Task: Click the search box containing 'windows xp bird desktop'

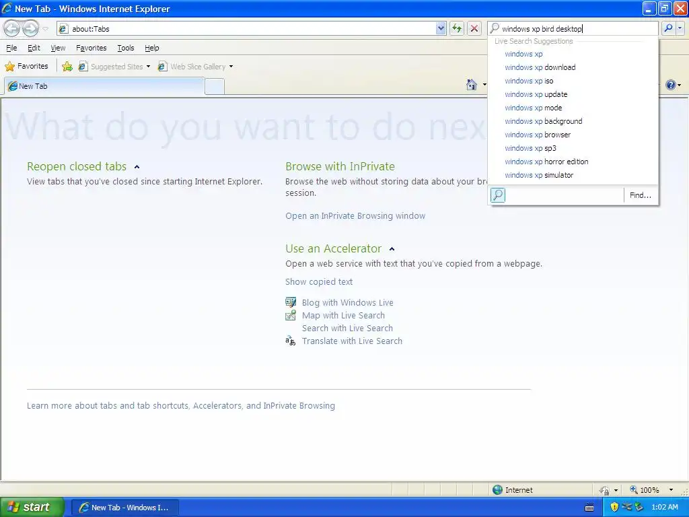Action: click(x=573, y=28)
